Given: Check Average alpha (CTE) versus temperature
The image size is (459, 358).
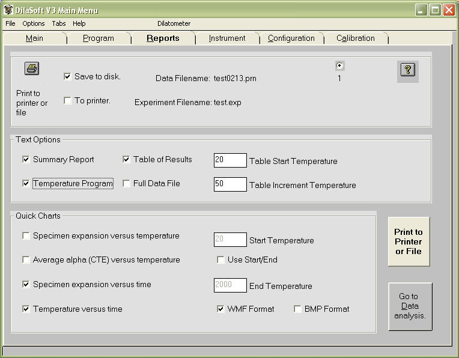Looking at the screenshot, I should pyautogui.click(x=26, y=260).
